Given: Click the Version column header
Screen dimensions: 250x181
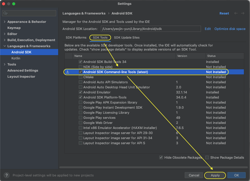Looking at the screenshot, I should tap(190, 56).
